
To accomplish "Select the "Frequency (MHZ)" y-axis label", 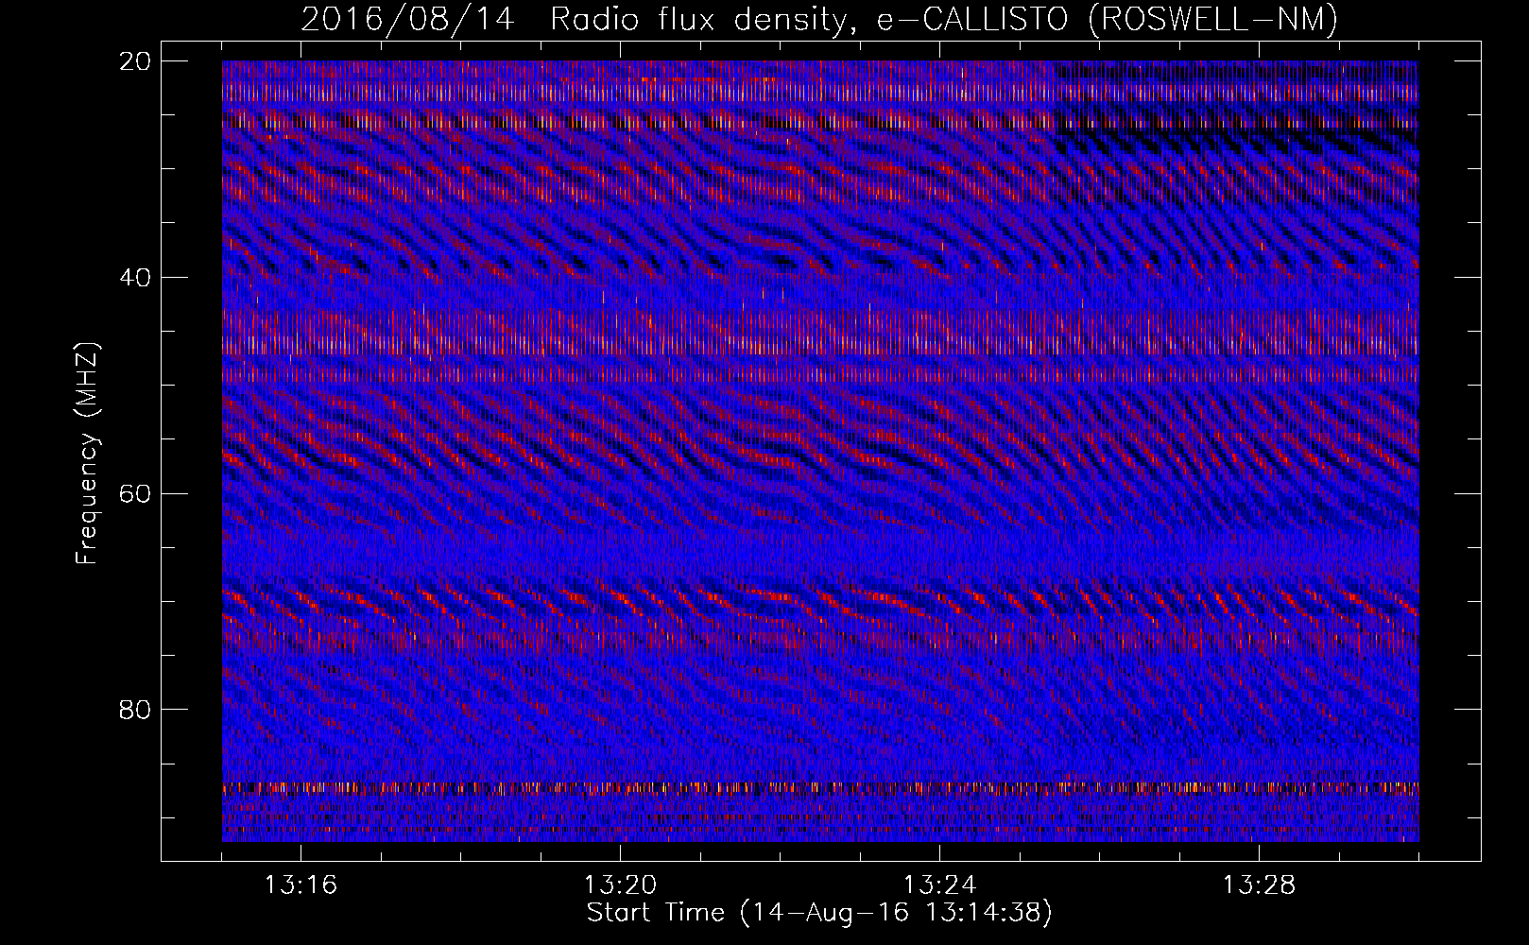I will (x=87, y=453).
